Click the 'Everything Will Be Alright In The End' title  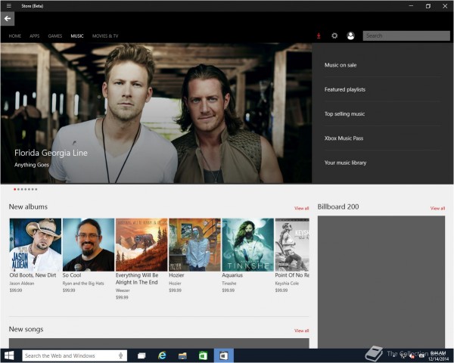tap(137, 279)
